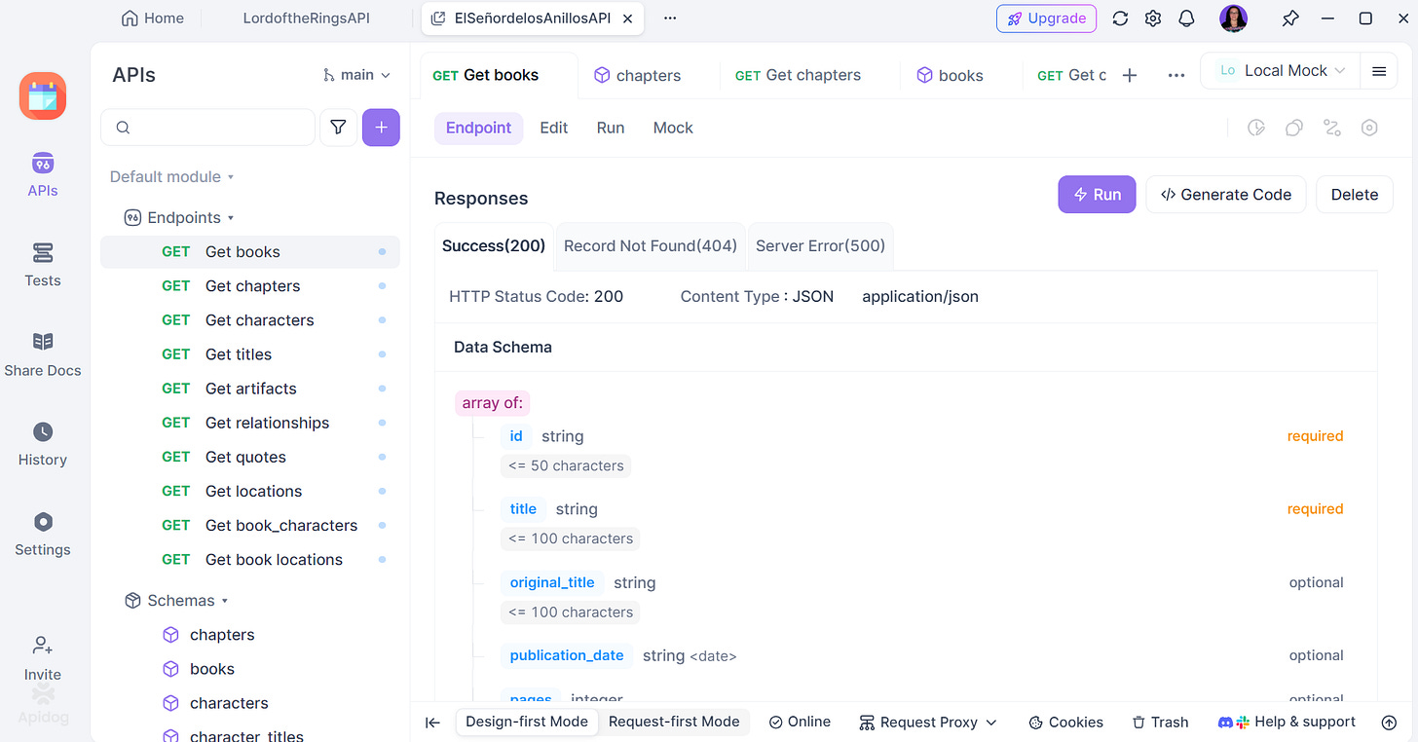Open Share Docs in sidebar
1418x742 pixels.
[x=43, y=354]
